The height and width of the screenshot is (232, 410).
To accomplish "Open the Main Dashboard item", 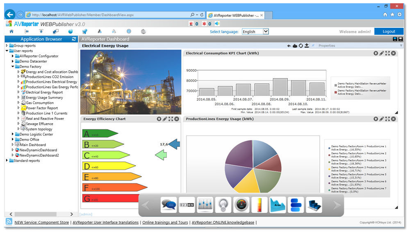I will (33, 145).
